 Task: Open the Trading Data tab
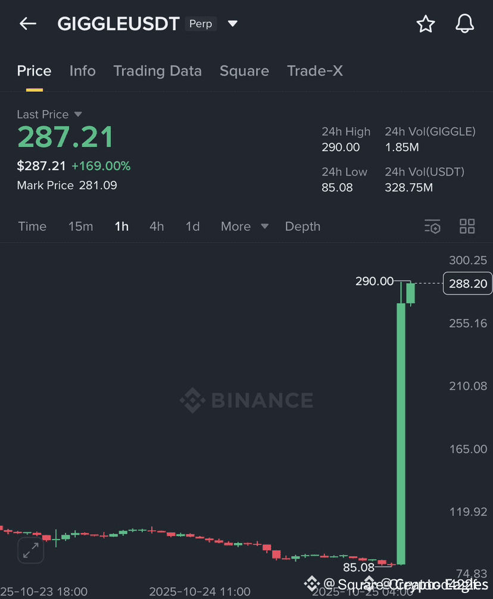click(158, 71)
